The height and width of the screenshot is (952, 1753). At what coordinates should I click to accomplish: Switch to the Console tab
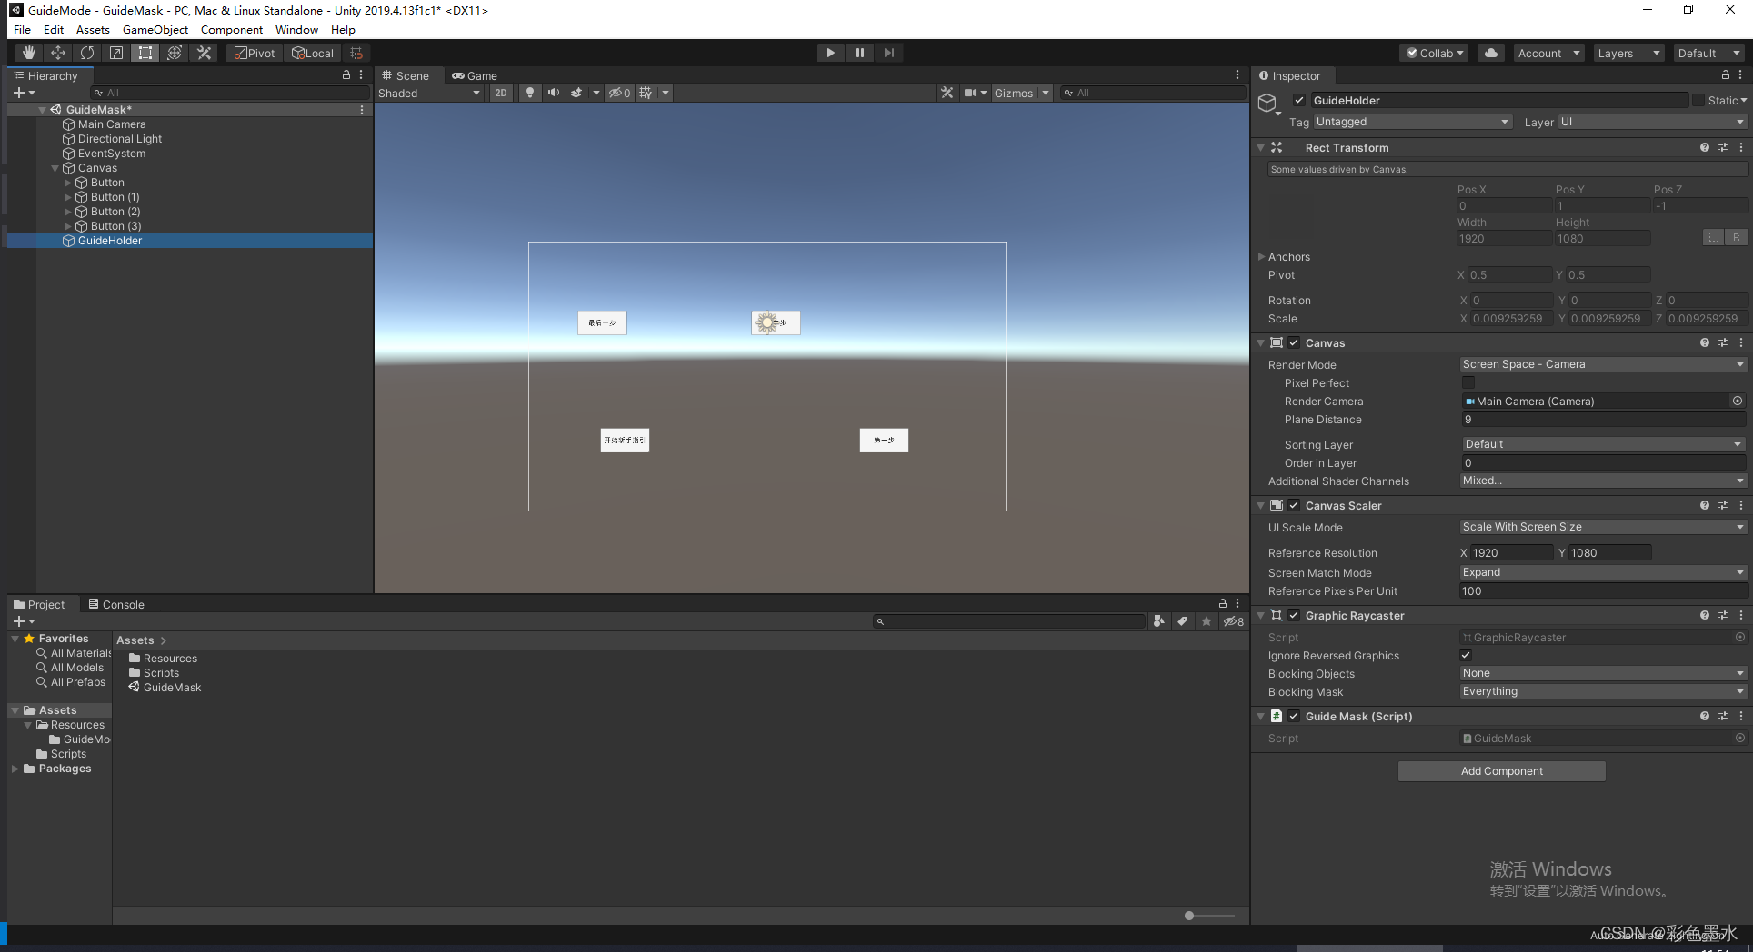[116, 604]
